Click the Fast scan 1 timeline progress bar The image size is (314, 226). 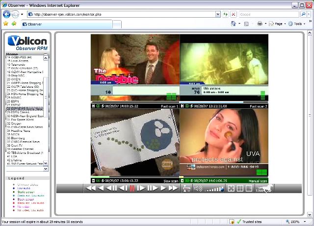click(135, 102)
